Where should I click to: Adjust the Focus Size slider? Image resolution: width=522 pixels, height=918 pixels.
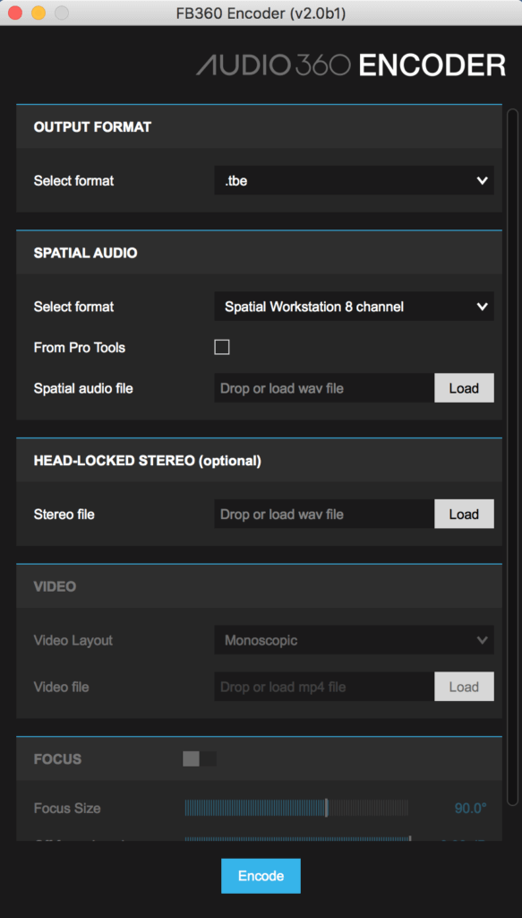(296, 808)
